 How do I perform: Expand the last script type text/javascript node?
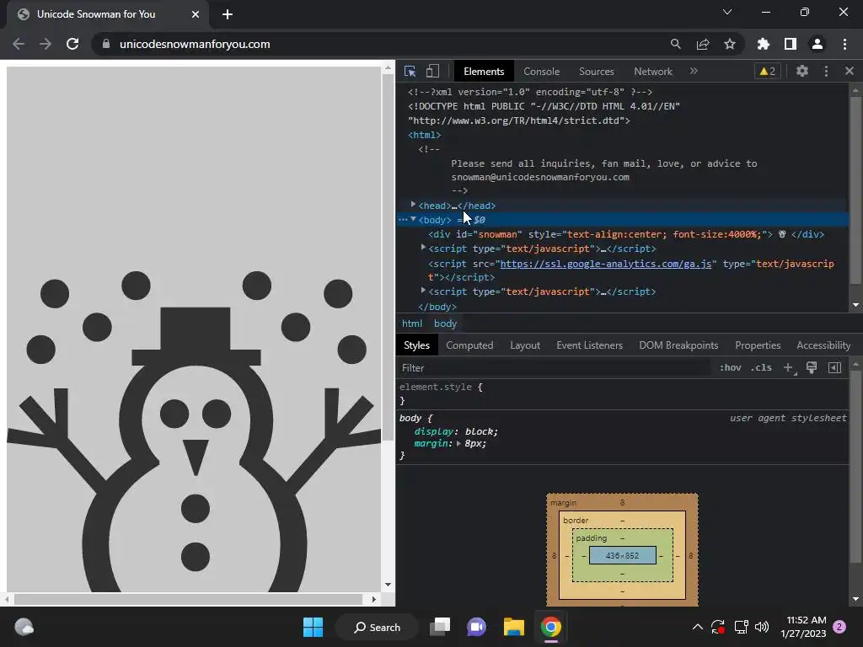[x=423, y=291]
